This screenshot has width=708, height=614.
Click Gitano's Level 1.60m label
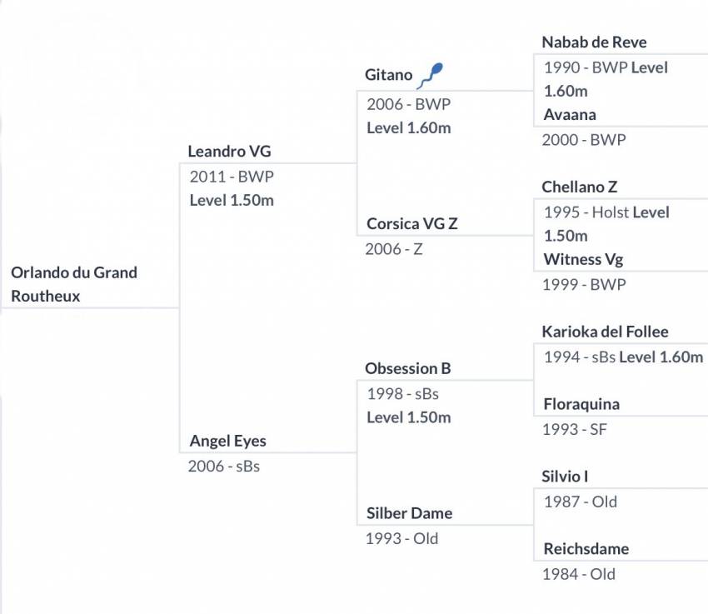[x=409, y=127]
